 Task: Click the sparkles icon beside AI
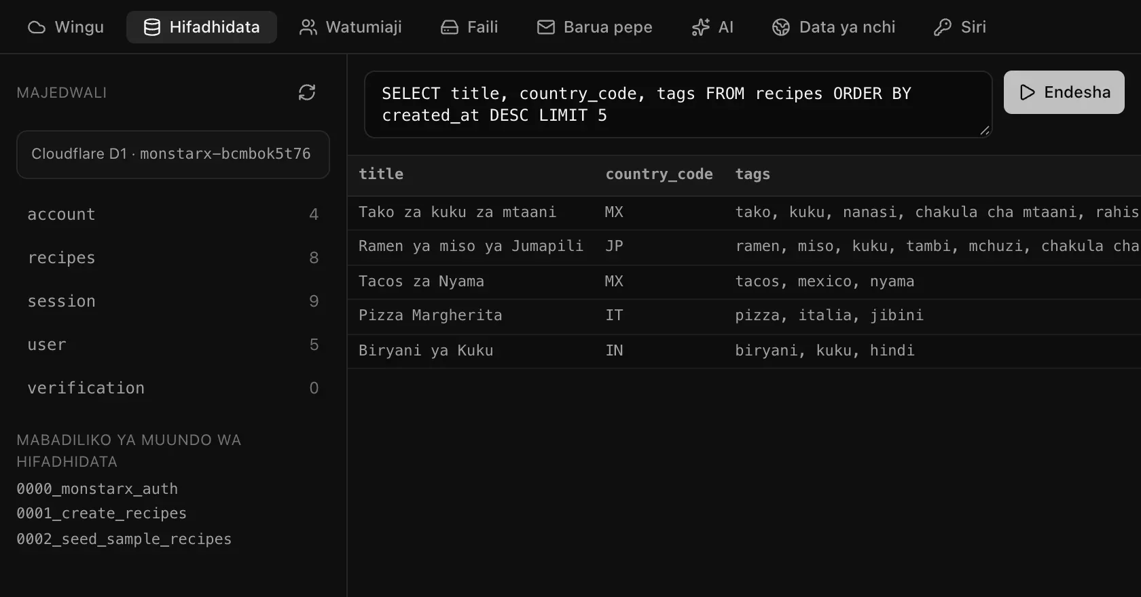pos(701,27)
